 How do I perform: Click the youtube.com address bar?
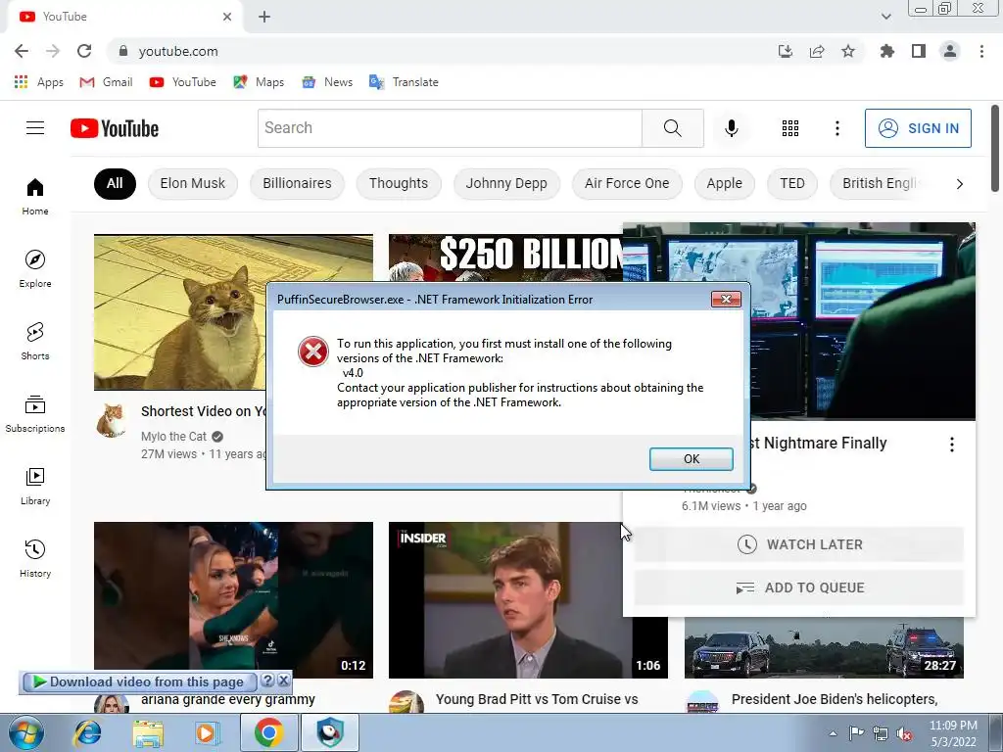click(x=442, y=51)
